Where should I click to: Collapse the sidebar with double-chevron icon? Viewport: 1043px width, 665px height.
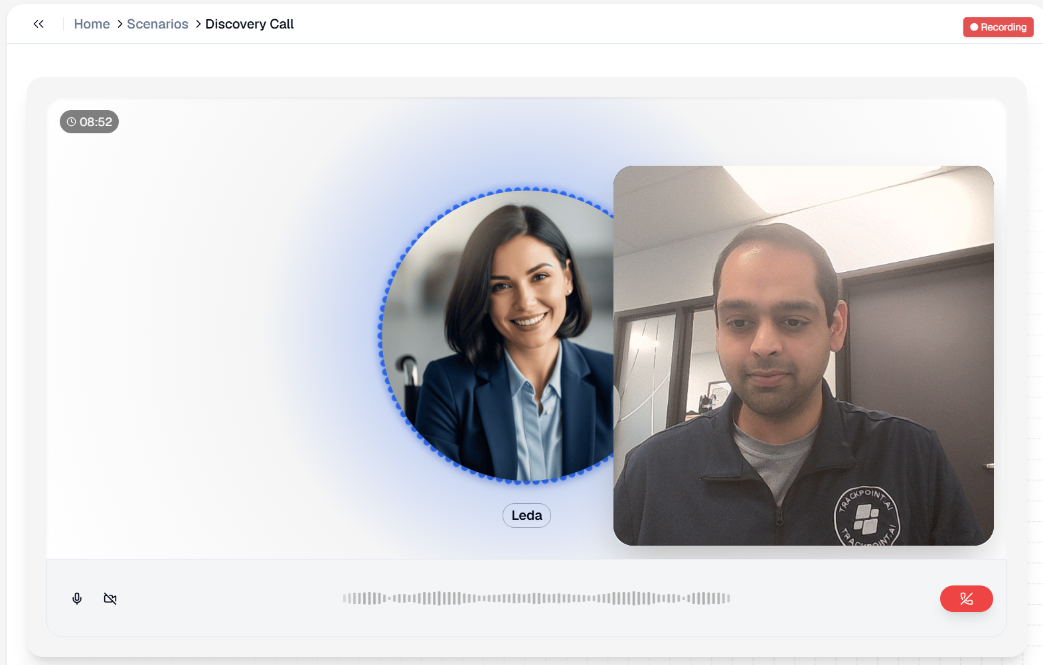[x=39, y=24]
